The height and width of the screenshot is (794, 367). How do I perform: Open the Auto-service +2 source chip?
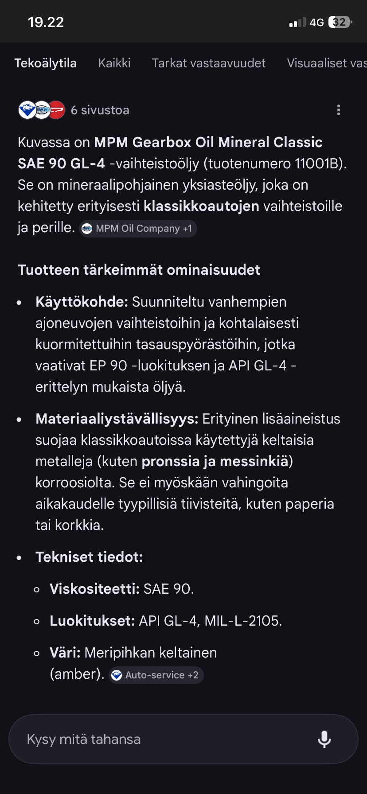pos(156,675)
